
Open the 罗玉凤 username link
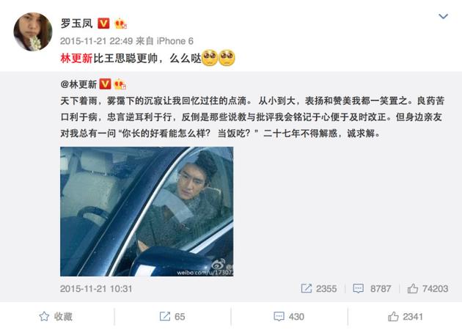click(x=76, y=23)
